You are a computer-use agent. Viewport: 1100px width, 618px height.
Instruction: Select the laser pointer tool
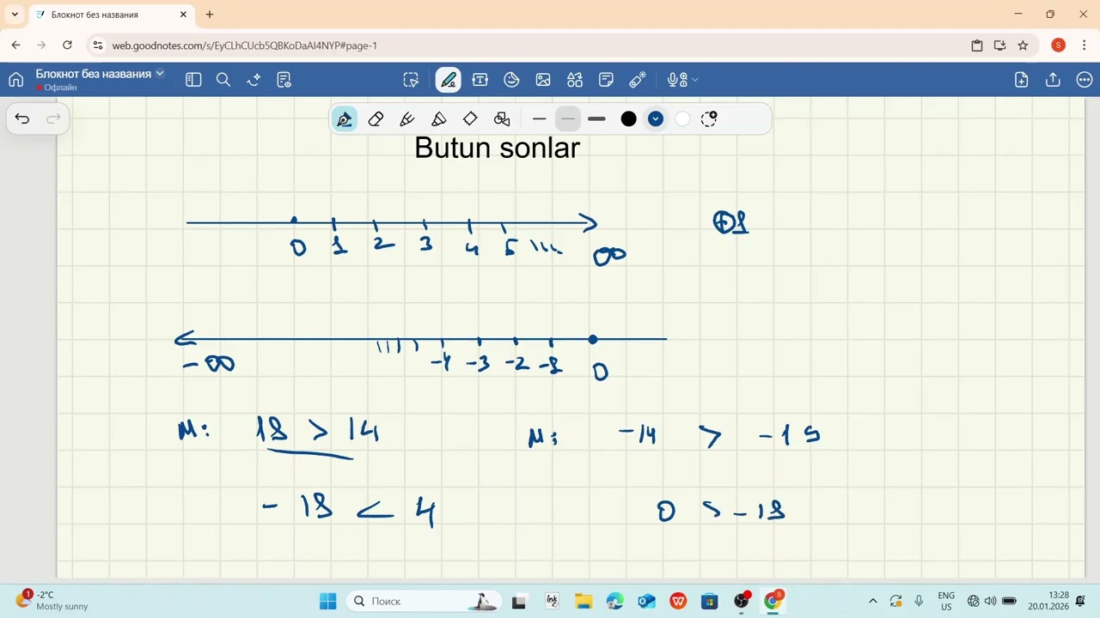[x=638, y=80]
